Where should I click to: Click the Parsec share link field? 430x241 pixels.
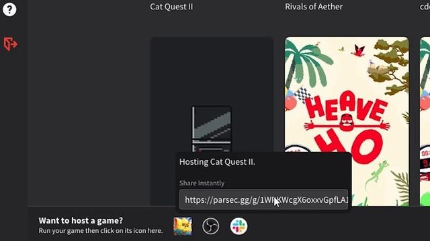pos(263,199)
